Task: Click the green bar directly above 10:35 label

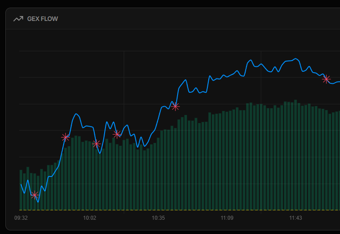Action: click(158, 174)
